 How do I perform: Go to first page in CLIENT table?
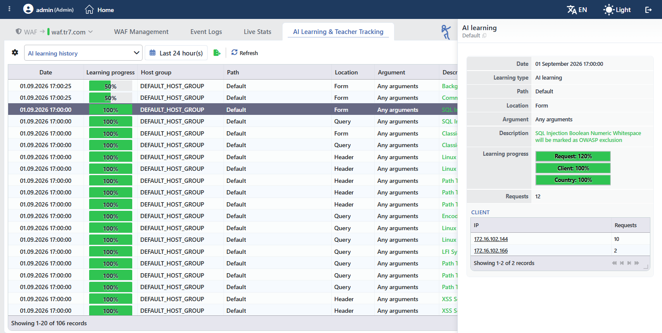point(614,263)
